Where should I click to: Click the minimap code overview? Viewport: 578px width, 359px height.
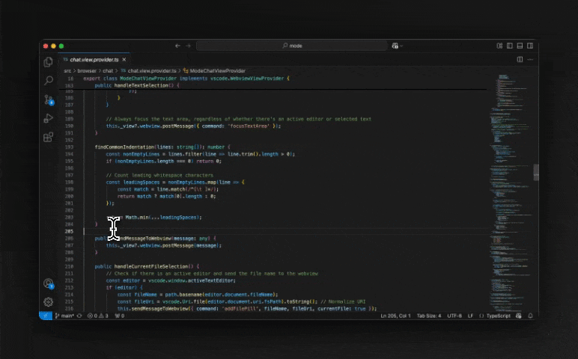coord(511,191)
